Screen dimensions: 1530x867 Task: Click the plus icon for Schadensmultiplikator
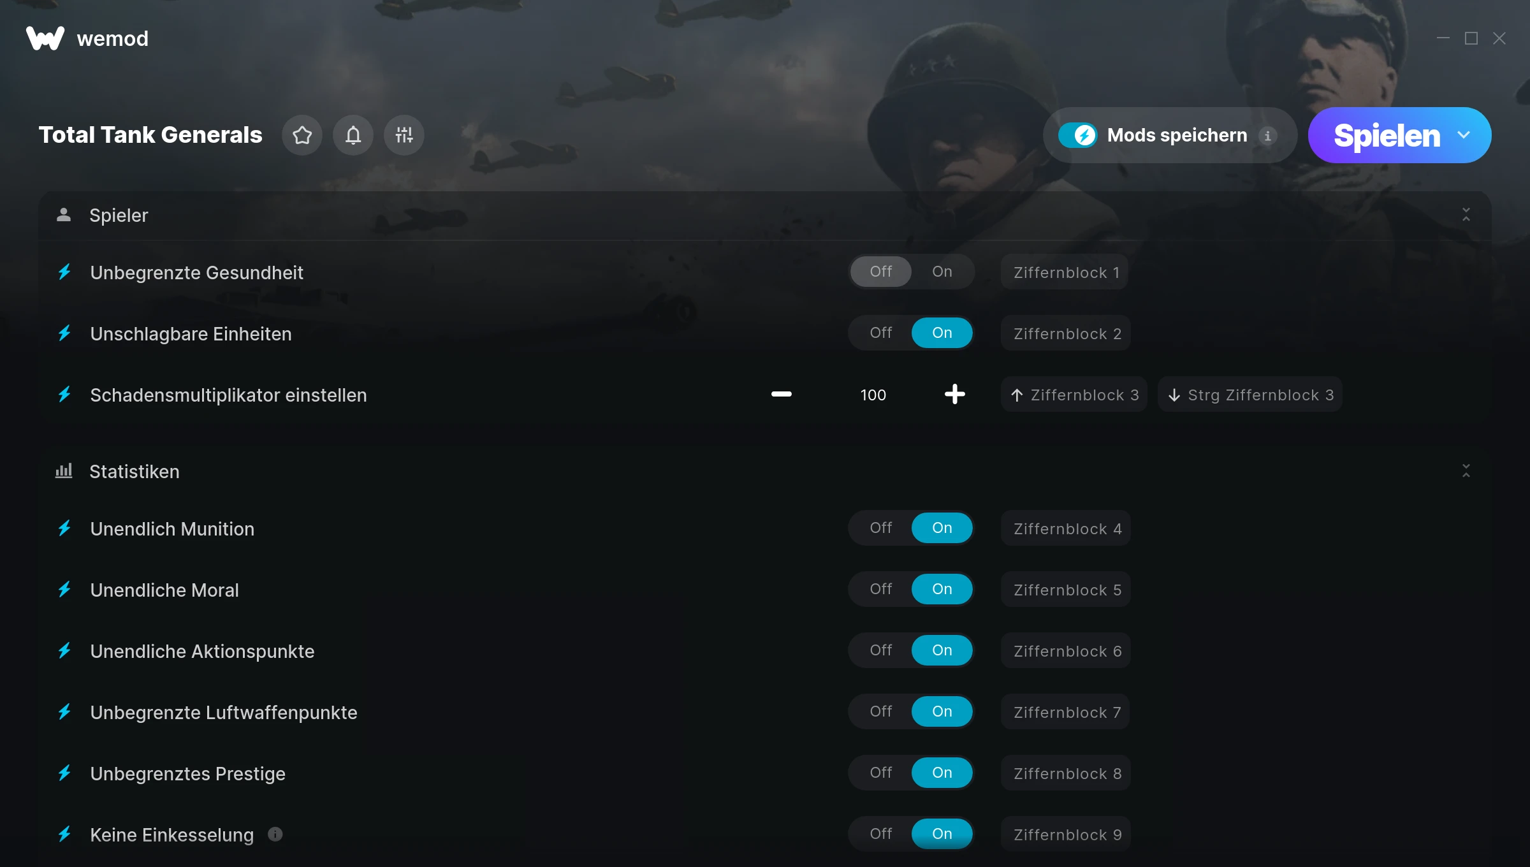(x=954, y=395)
